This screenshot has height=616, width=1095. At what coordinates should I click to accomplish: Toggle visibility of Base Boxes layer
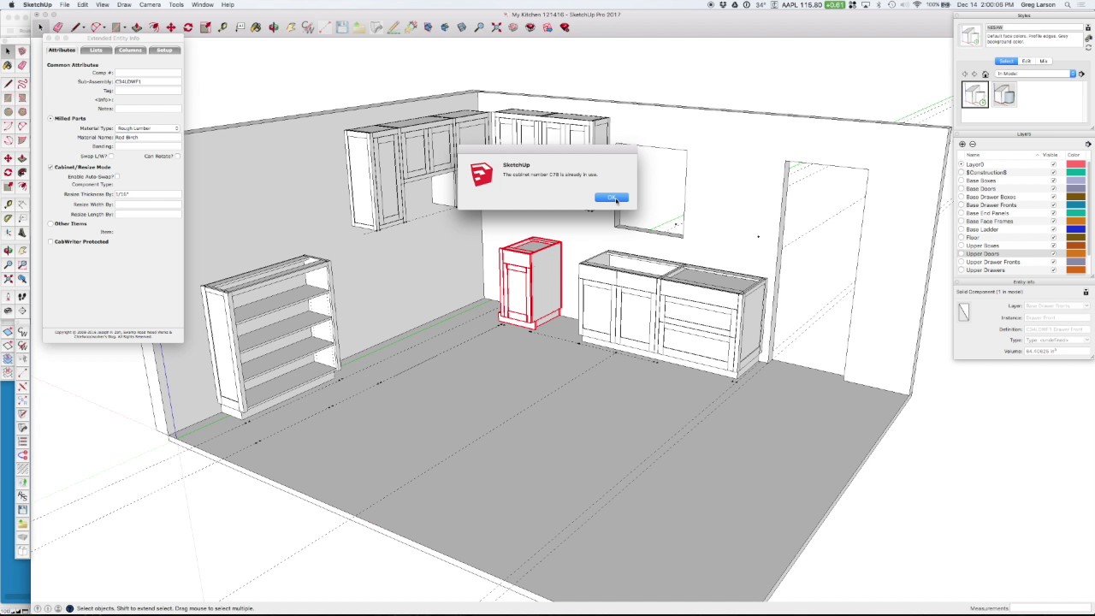click(1053, 181)
